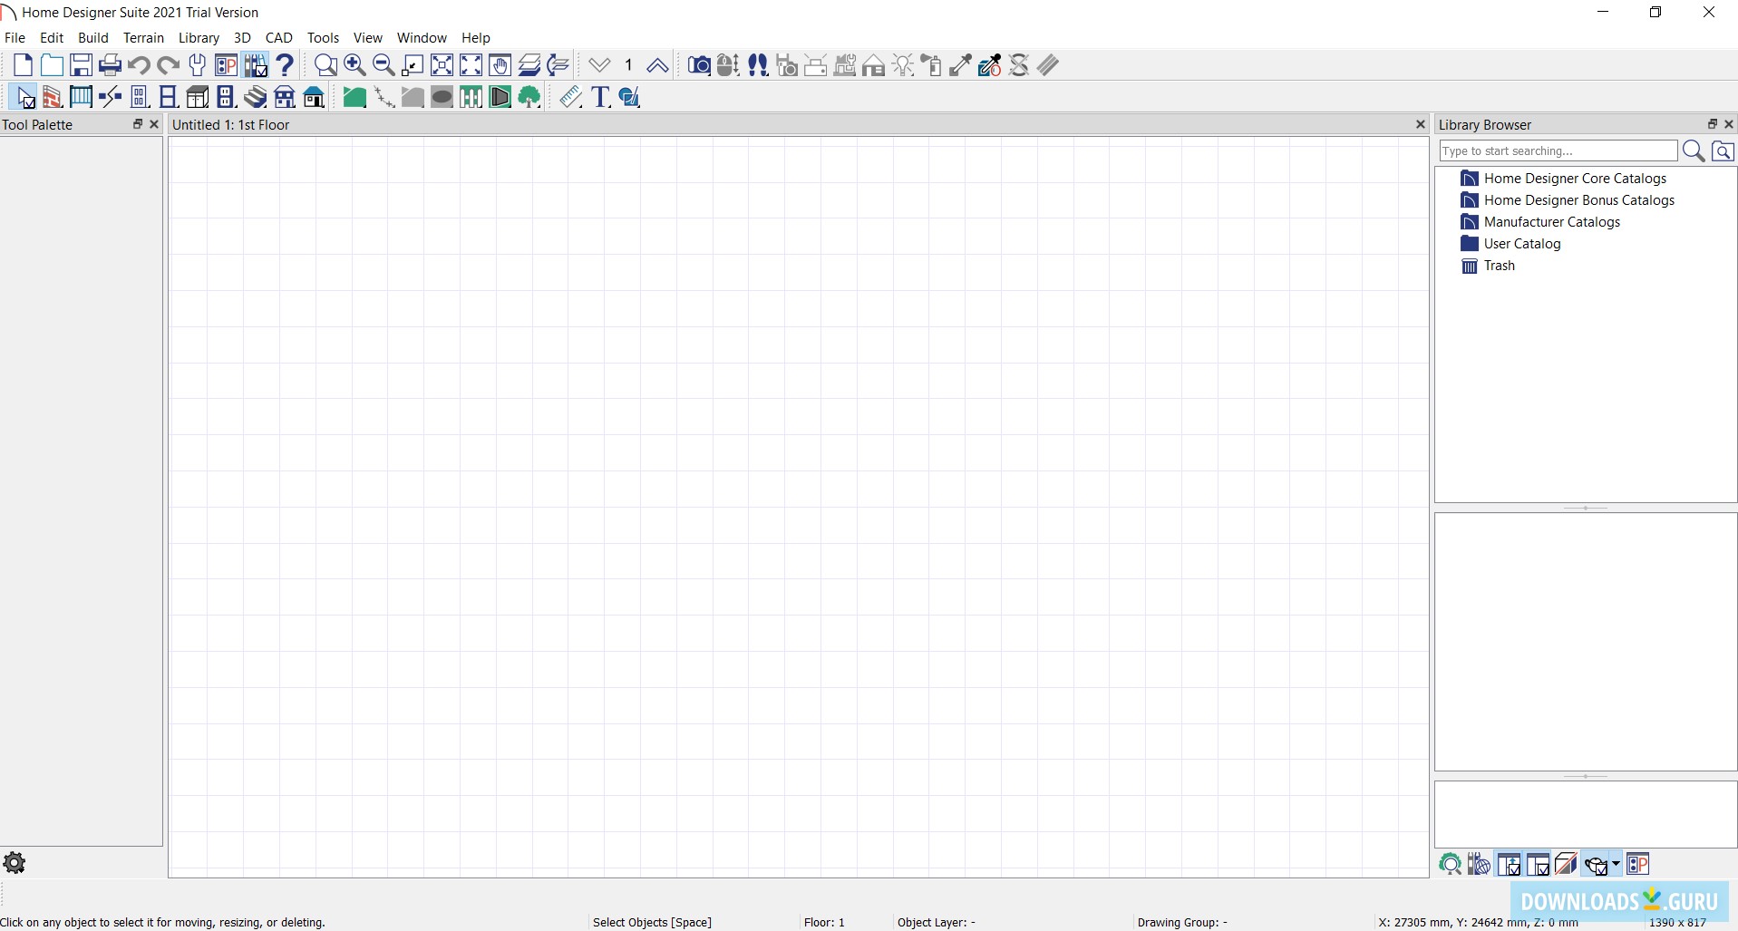Screen dimensions: 1738x931
Task: Select the Untitled 1: 1st Floor tab
Action: (232, 125)
